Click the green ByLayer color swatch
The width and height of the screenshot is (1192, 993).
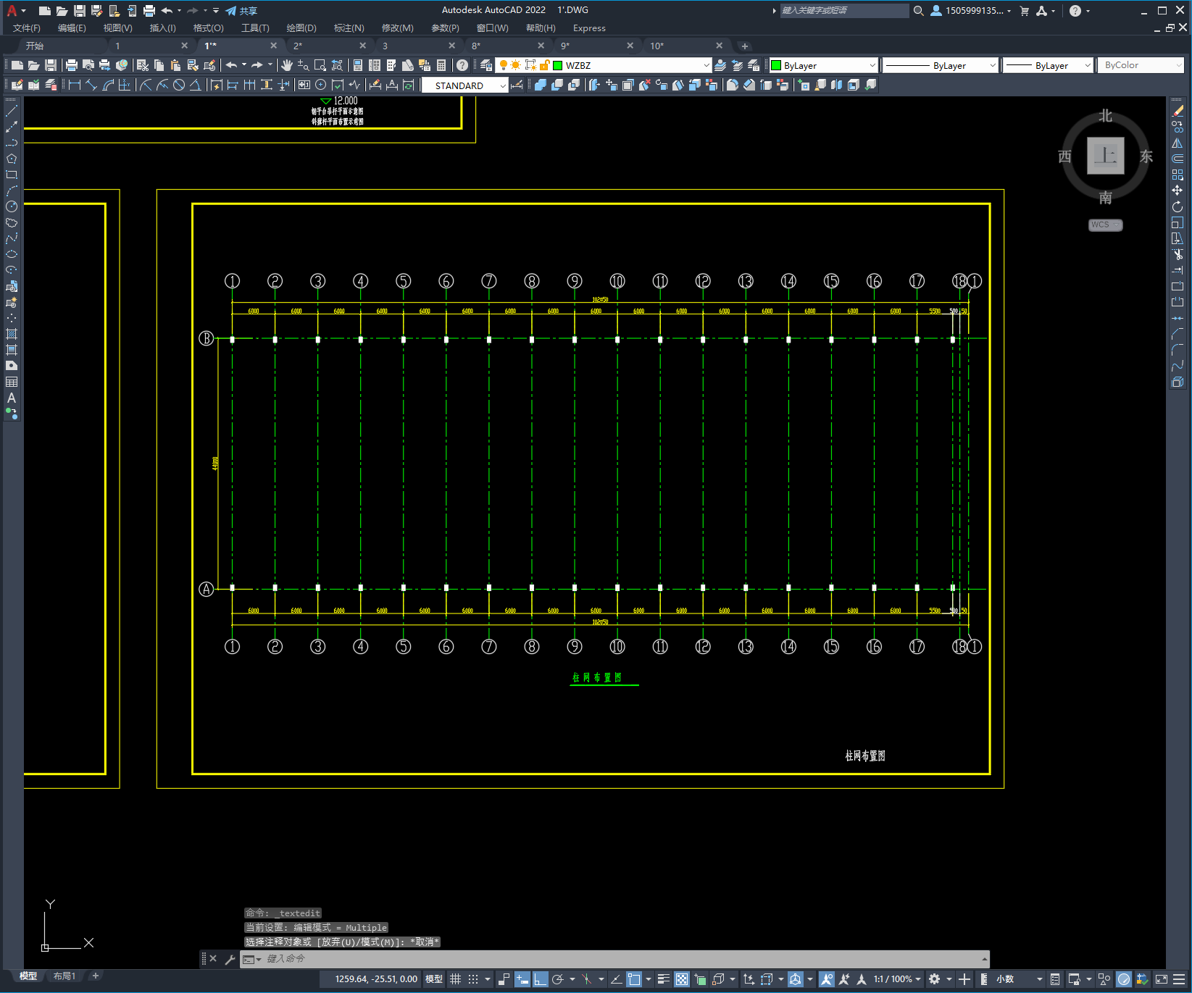coord(776,65)
